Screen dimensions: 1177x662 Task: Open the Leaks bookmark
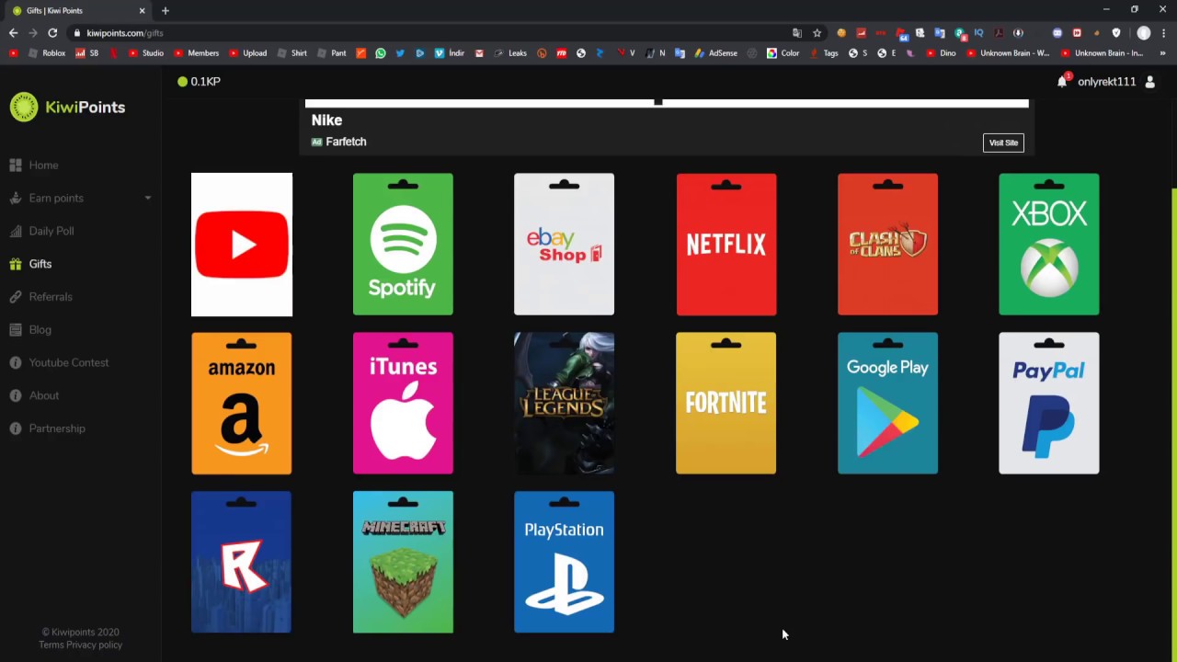click(510, 53)
